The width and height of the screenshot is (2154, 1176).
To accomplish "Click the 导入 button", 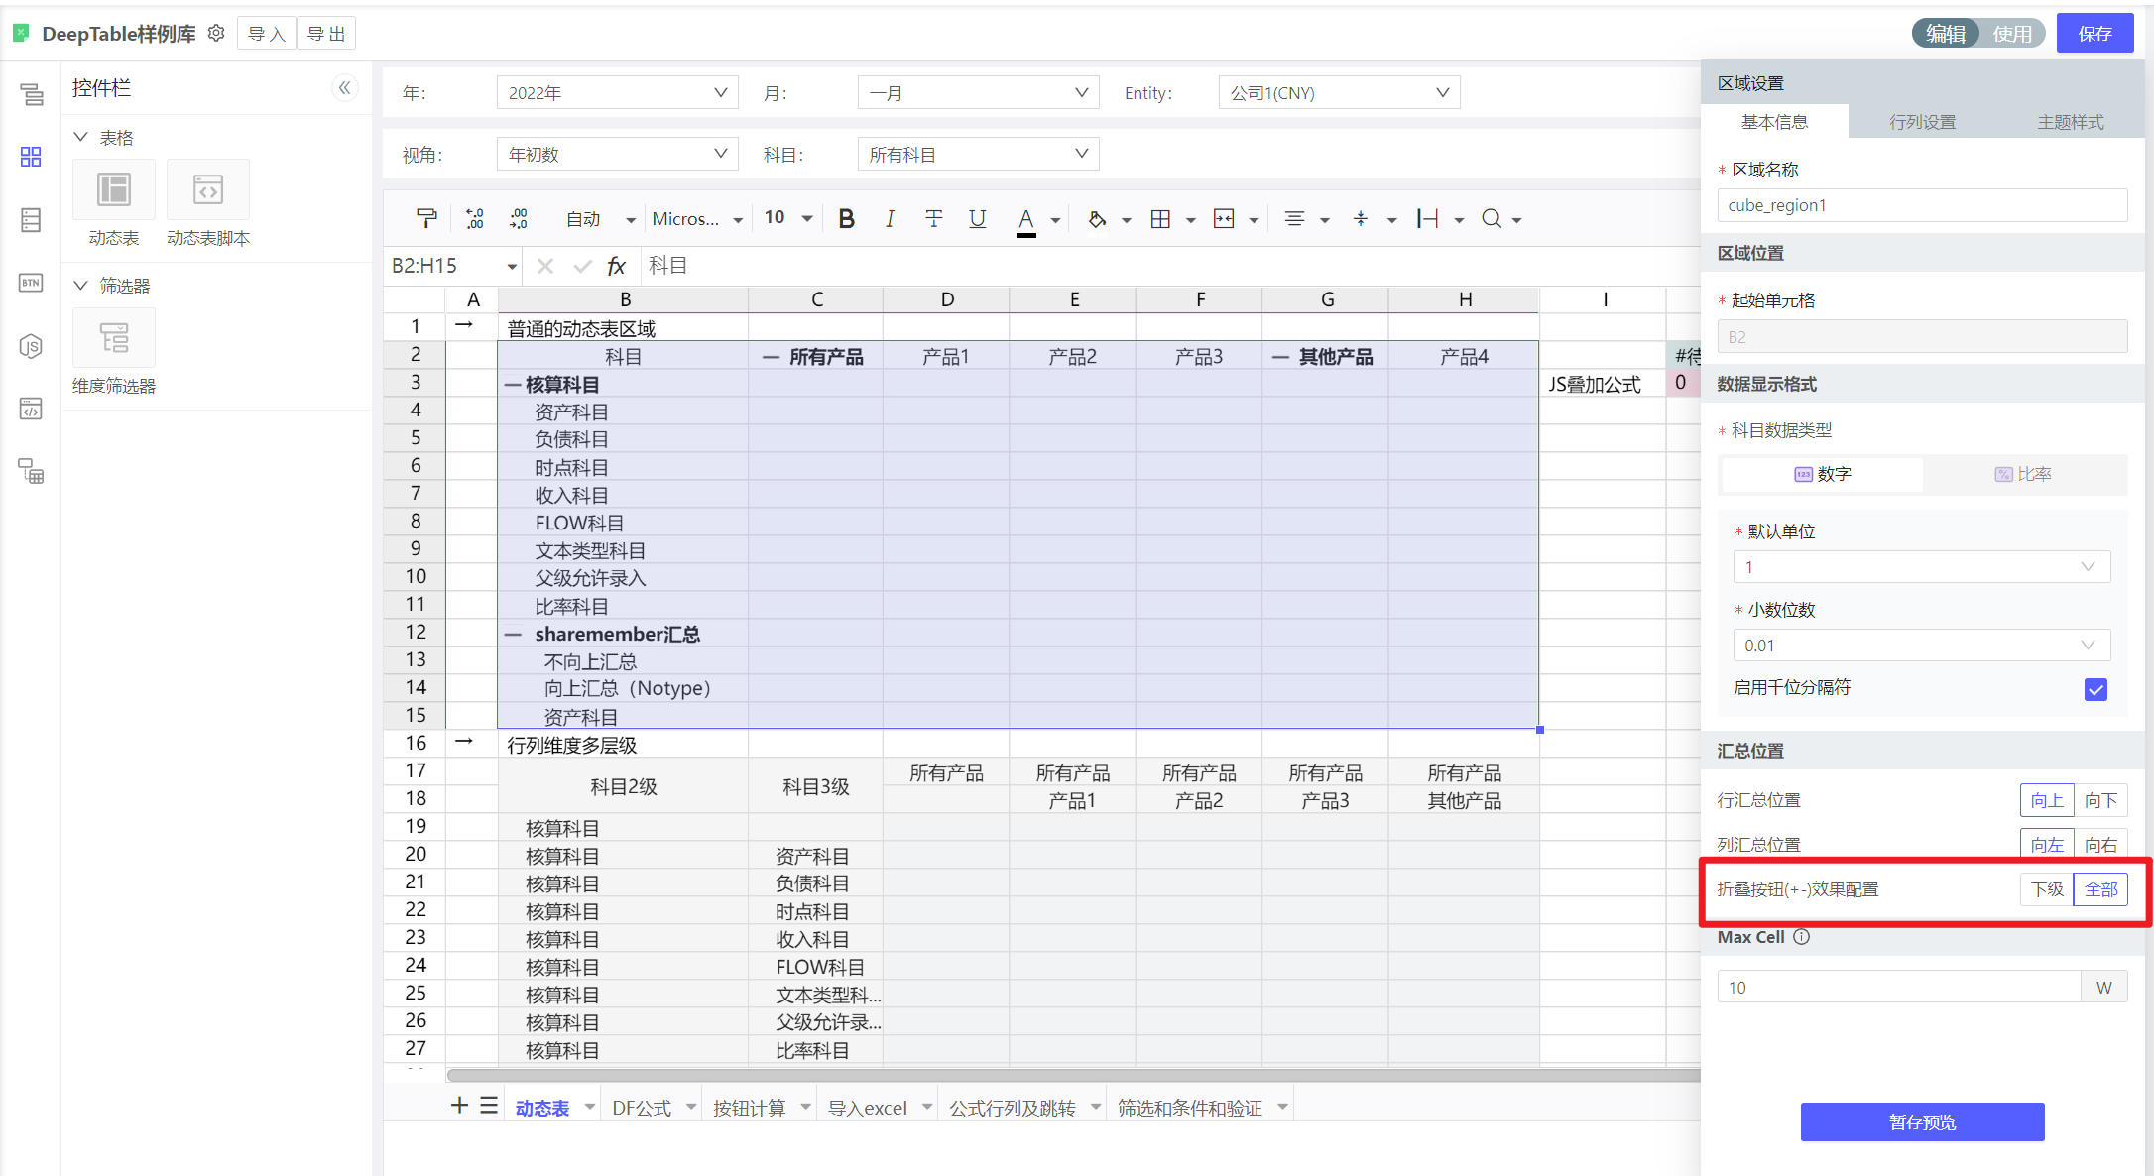I will (267, 34).
